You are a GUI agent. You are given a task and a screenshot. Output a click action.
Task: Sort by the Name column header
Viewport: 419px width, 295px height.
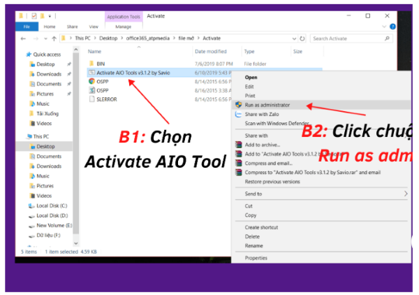94,51
